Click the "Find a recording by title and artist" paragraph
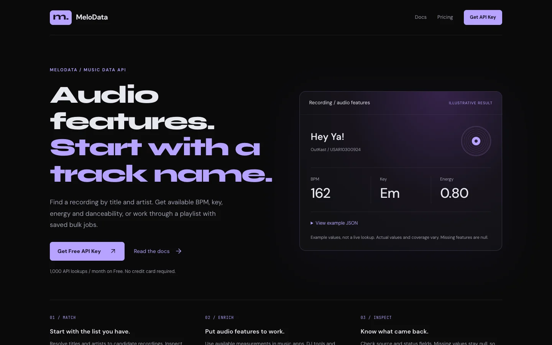 click(136, 214)
